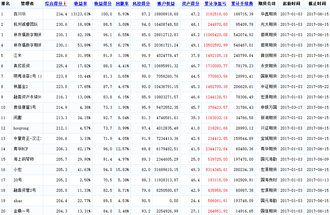This screenshot has height=215, width=330.
Task: Click end date 2017-06-09
Action: click(x=317, y=159)
